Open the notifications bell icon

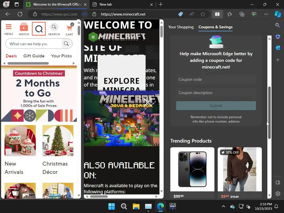pos(277,206)
